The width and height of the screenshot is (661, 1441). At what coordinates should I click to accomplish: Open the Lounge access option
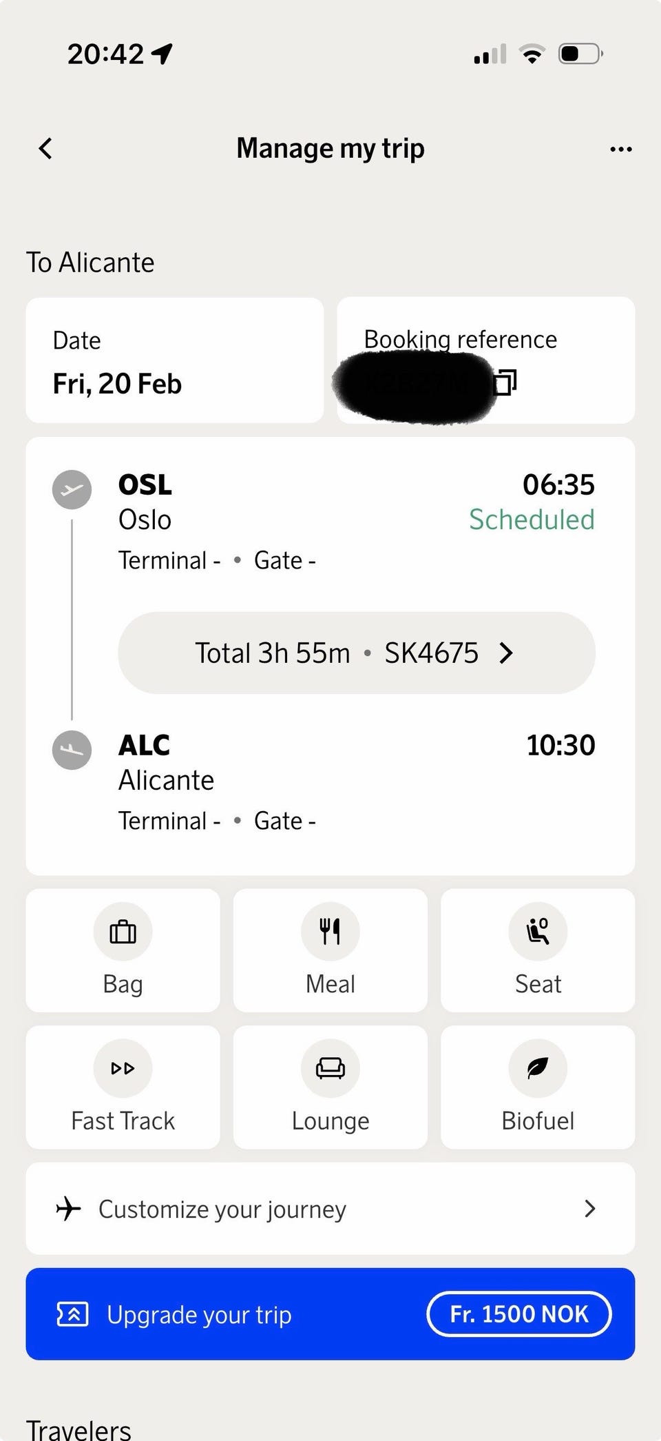(x=330, y=1087)
